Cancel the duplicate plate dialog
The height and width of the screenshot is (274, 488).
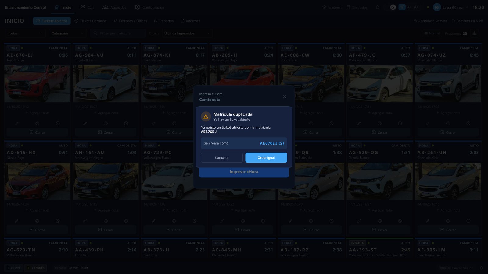coord(222,158)
